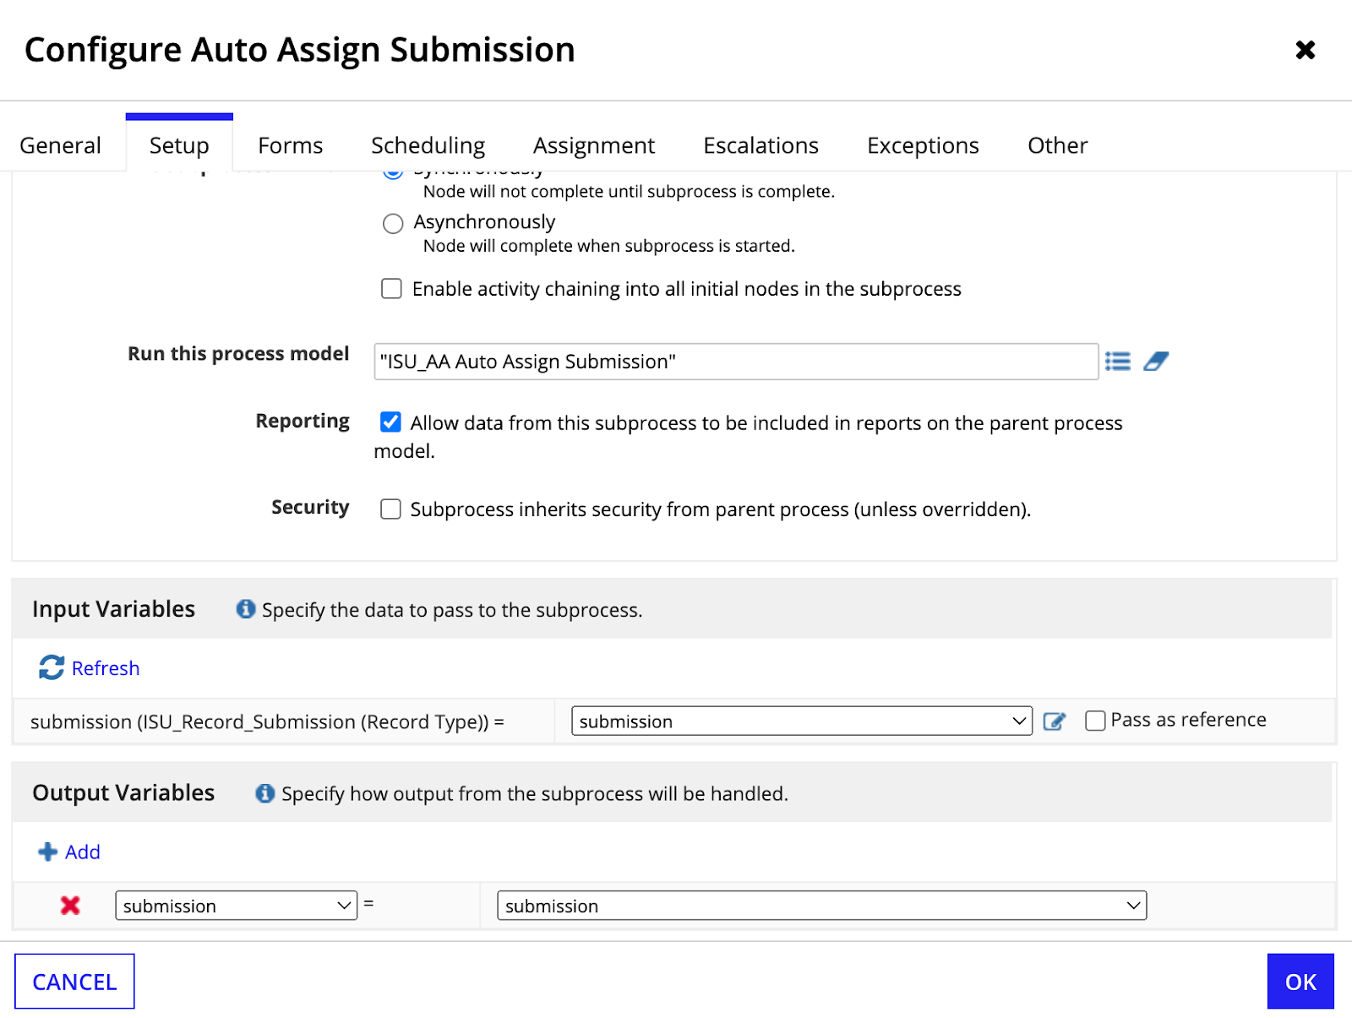1352x1018 pixels.
Task: Enable activity chaining into initial nodes
Action: [x=391, y=289]
